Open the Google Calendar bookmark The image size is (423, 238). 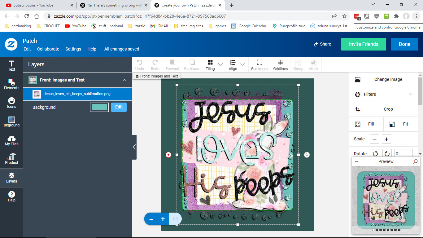[x=249, y=26]
